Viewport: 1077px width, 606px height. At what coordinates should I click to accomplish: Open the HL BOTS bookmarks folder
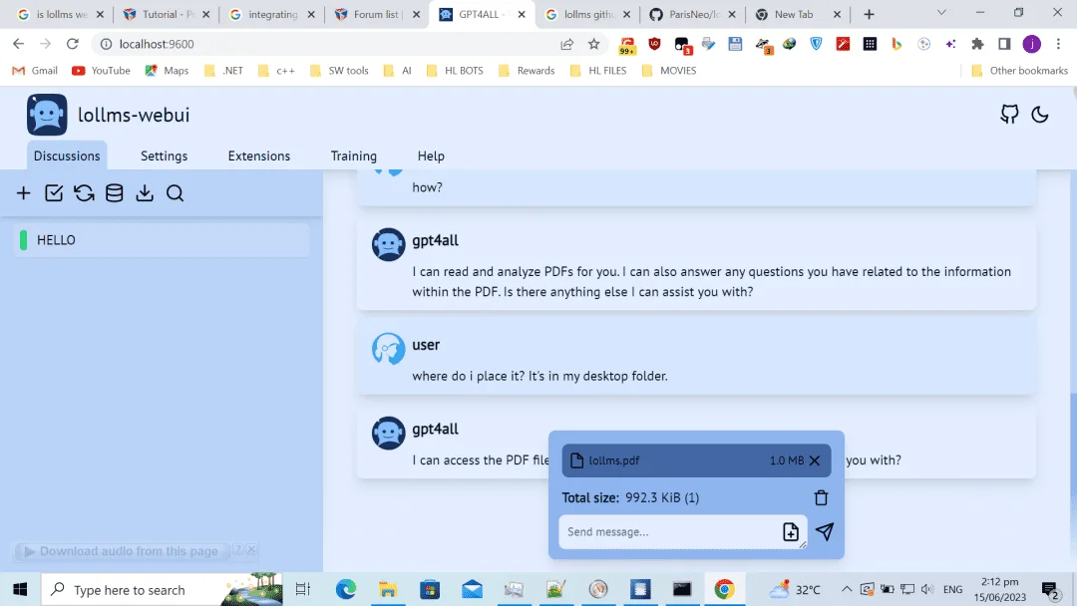[x=455, y=71]
